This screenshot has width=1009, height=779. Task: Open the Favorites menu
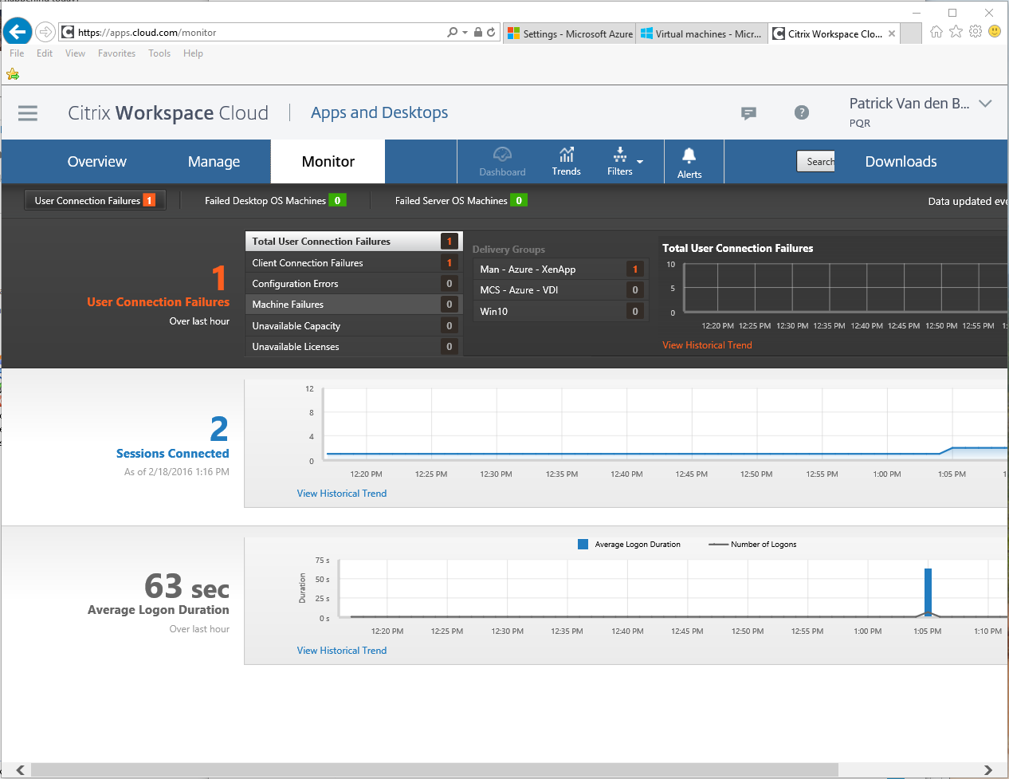pos(116,53)
